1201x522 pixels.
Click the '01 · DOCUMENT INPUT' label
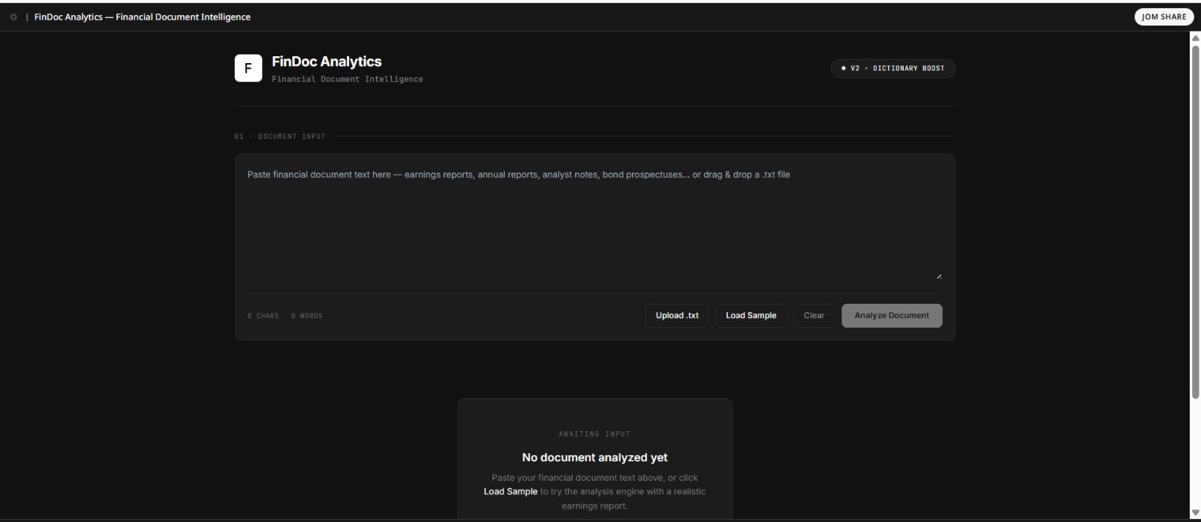point(280,136)
